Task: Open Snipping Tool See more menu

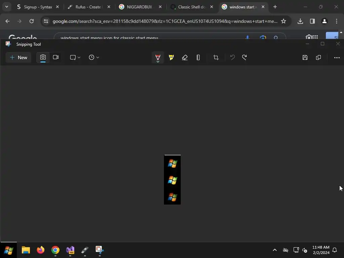Action: pyautogui.click(x=337, y=57)
